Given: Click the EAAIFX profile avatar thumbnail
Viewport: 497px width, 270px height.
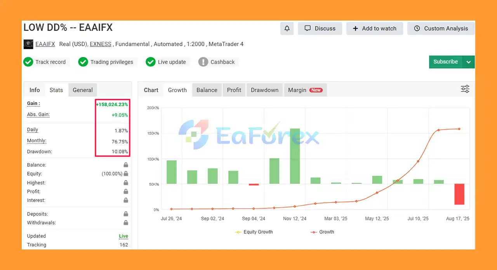Looking at the screenshot, I should click(x=28, y=44).
